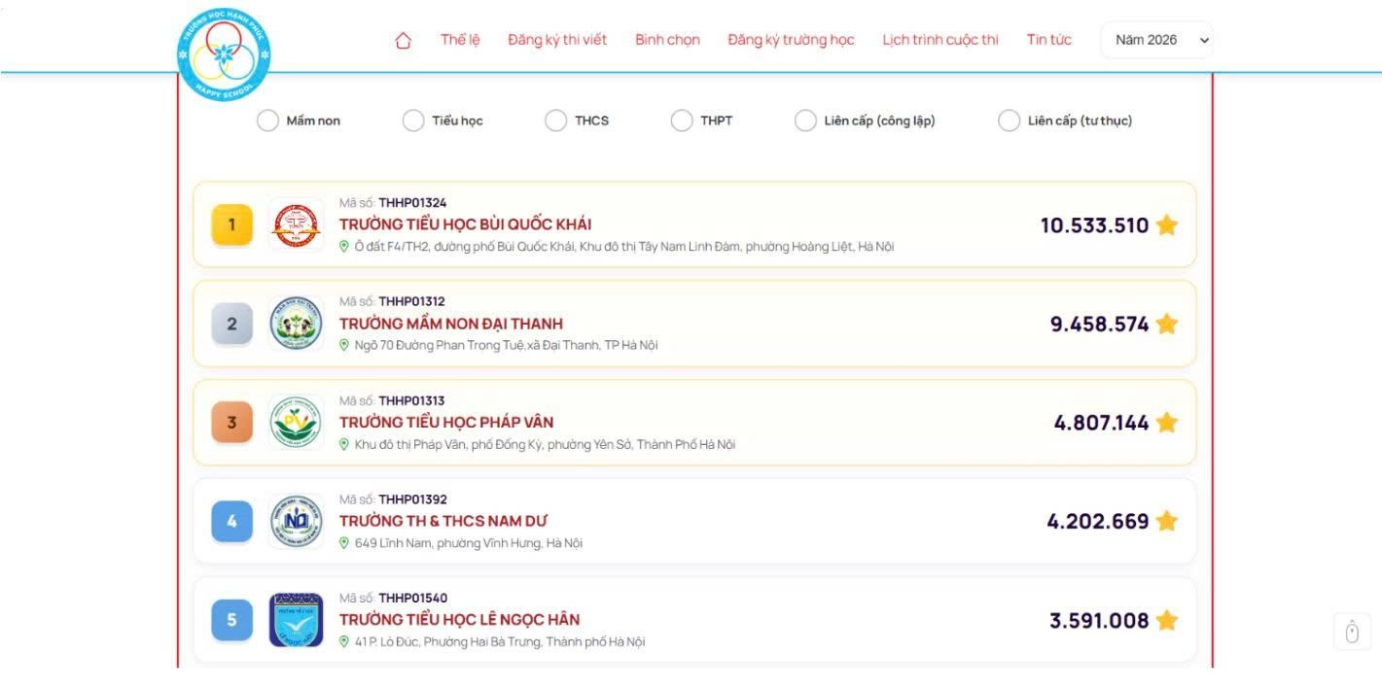Open the Pháp Vân school logo

pyautogui.click(x=297, y=423)
